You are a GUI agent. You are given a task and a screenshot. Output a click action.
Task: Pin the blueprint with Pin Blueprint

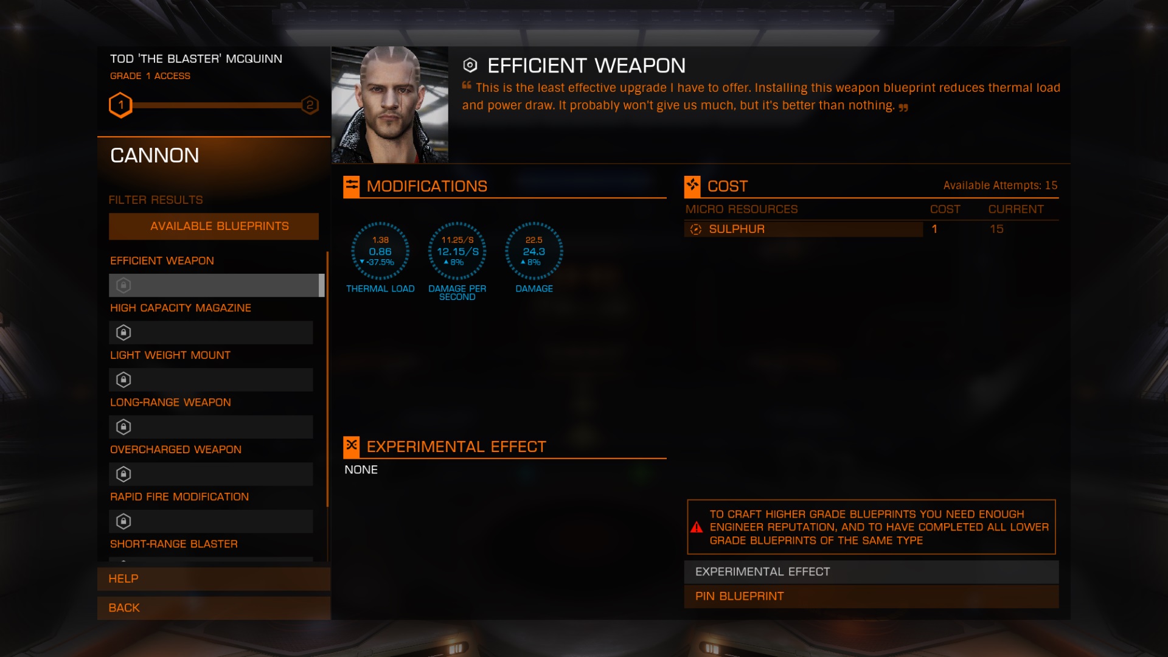[871, 596]
